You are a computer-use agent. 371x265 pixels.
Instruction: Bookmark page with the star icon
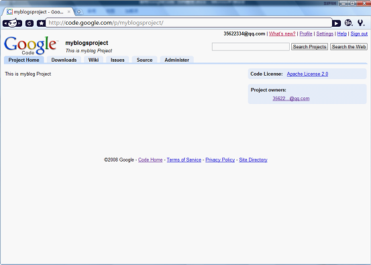tap(42, 23)
